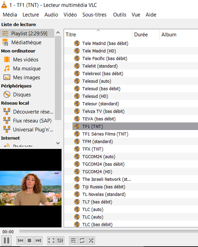Click the Médiathèque database icon
The height and width of the screenshot is (247, 198).
pos(5,42)
